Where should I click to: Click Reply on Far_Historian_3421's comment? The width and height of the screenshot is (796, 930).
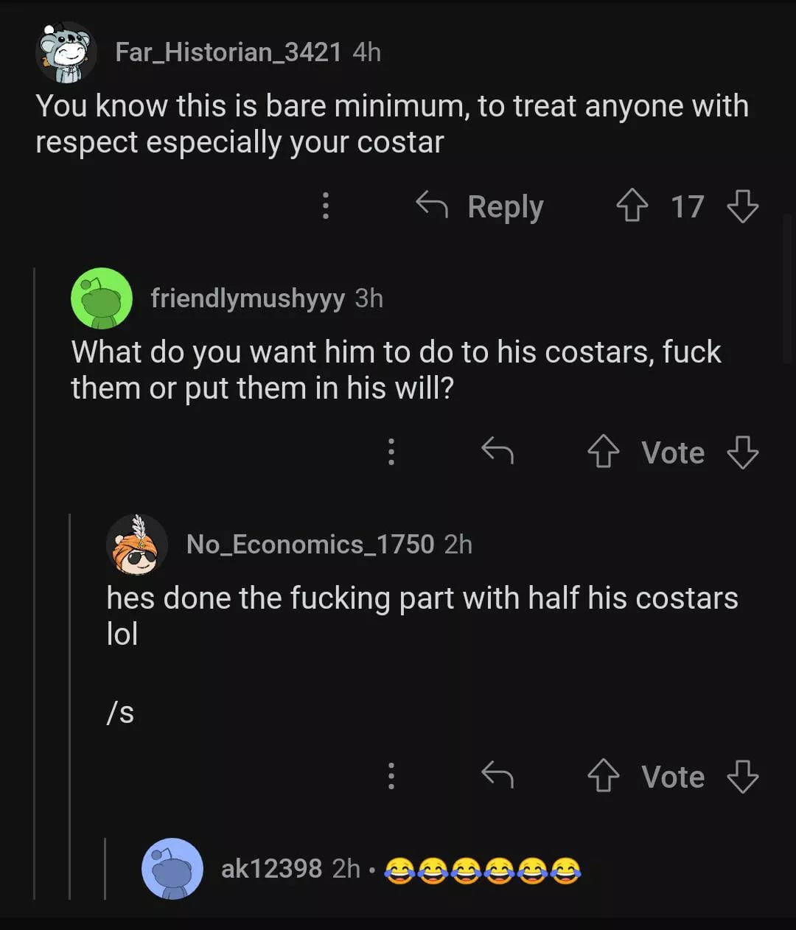click(x=481, y=206)
